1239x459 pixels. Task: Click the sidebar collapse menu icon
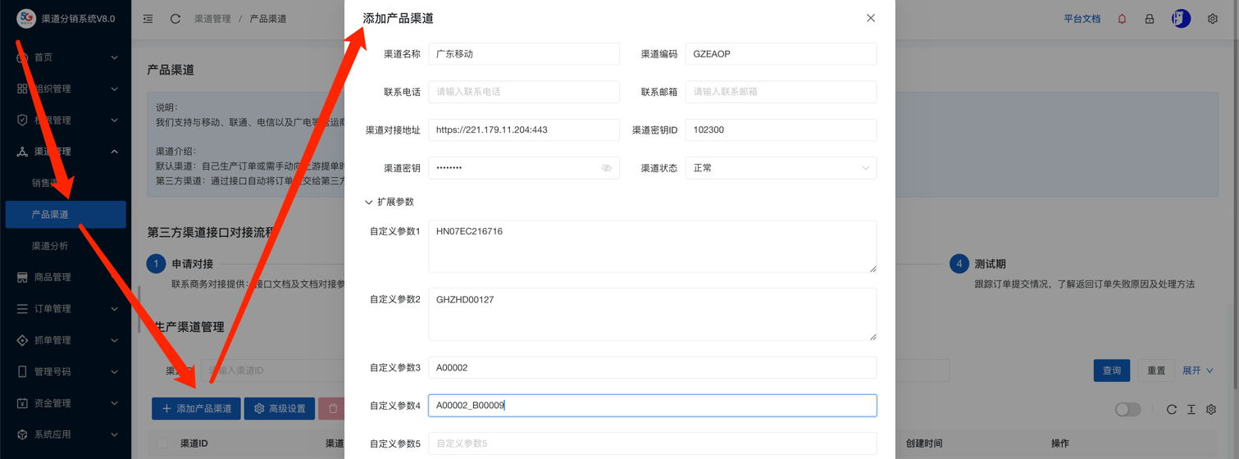pyautogui.click(x=148, y=19)
